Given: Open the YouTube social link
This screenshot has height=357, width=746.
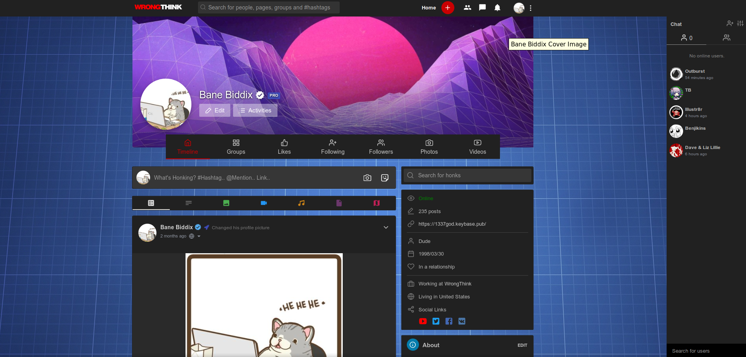Looking at the screenshot, I should tap(423, 321).
